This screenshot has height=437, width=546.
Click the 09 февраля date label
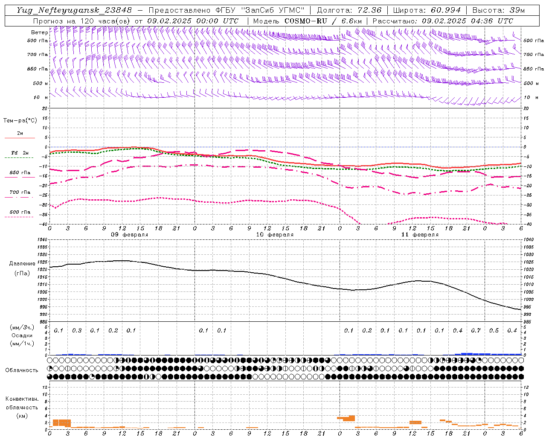[130, 235]
